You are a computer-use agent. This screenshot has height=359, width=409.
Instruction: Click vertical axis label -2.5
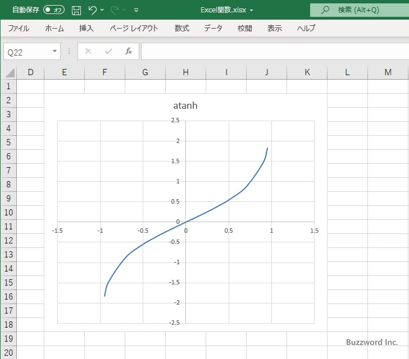[x=174, y=323]
